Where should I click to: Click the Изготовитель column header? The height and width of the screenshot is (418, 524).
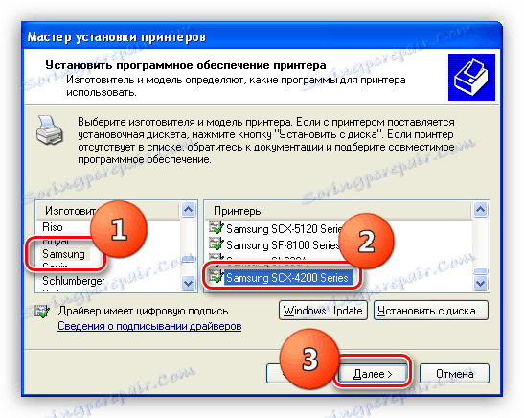tap(108, 211)
